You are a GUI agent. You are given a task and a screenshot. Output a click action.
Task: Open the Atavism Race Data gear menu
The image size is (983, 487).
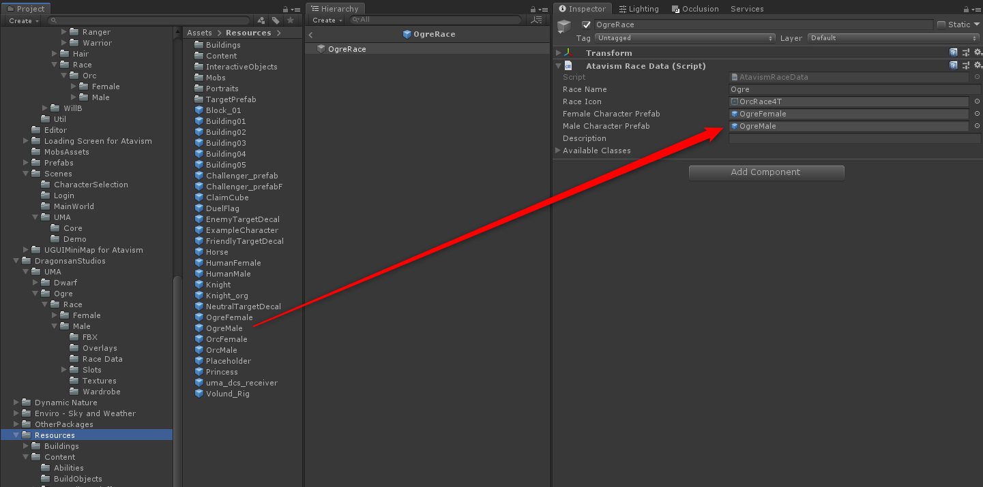click(977, 66)
